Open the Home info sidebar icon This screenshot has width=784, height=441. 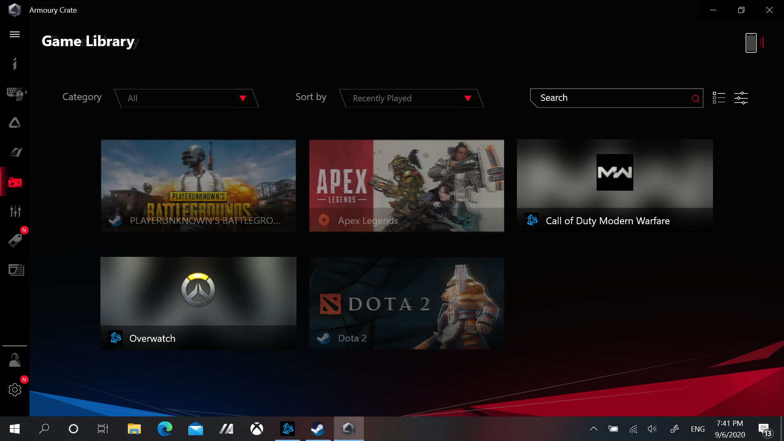tap(15, 64)
